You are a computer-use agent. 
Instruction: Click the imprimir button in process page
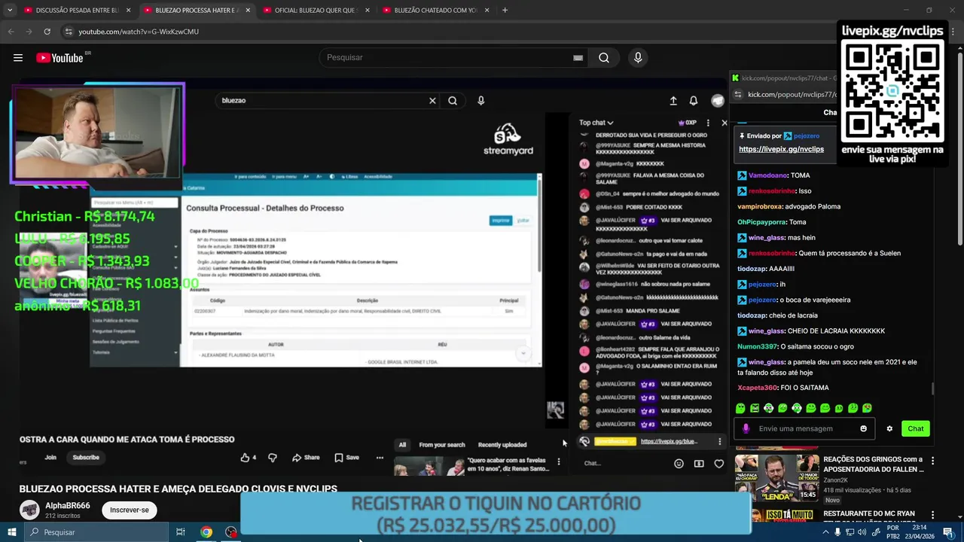coord(500,221)
